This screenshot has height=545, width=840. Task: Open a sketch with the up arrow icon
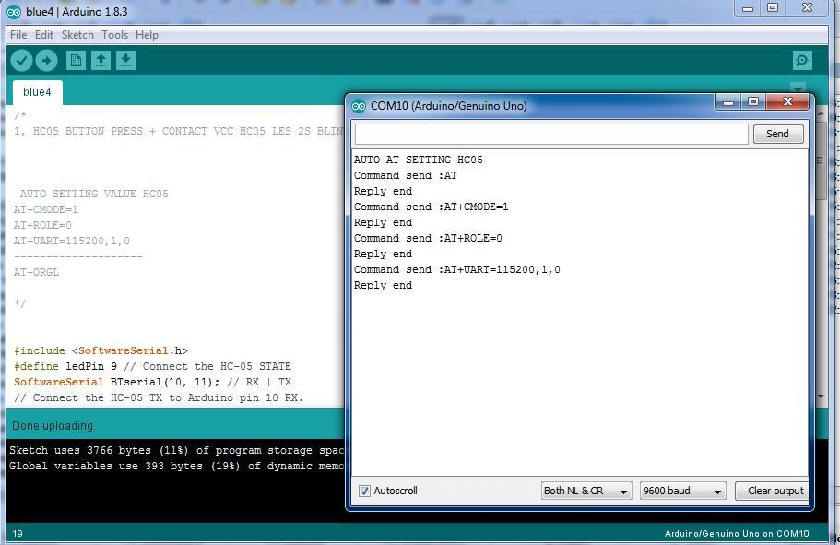coord(101,61)
